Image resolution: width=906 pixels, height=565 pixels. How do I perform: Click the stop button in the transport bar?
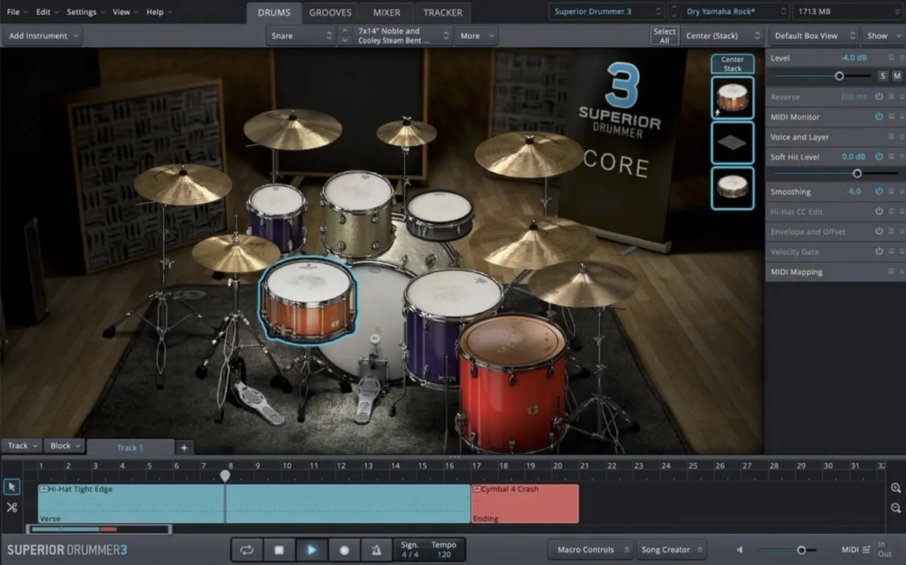click(279, 549)
